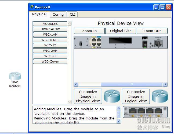Select the HWIC-4ESW module preview image
The width and height of the screenshot is (174, 134).
coord(145,112)
